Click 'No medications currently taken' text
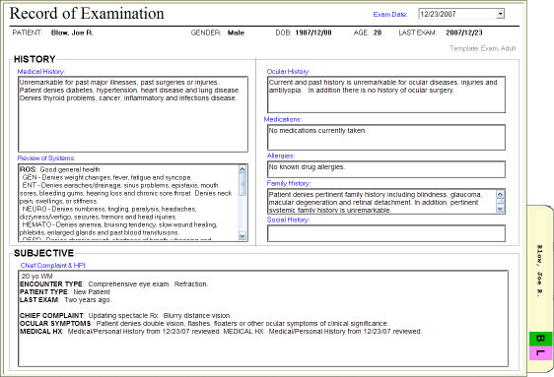This screenshot has width=554, height=377. click(317, 131)
